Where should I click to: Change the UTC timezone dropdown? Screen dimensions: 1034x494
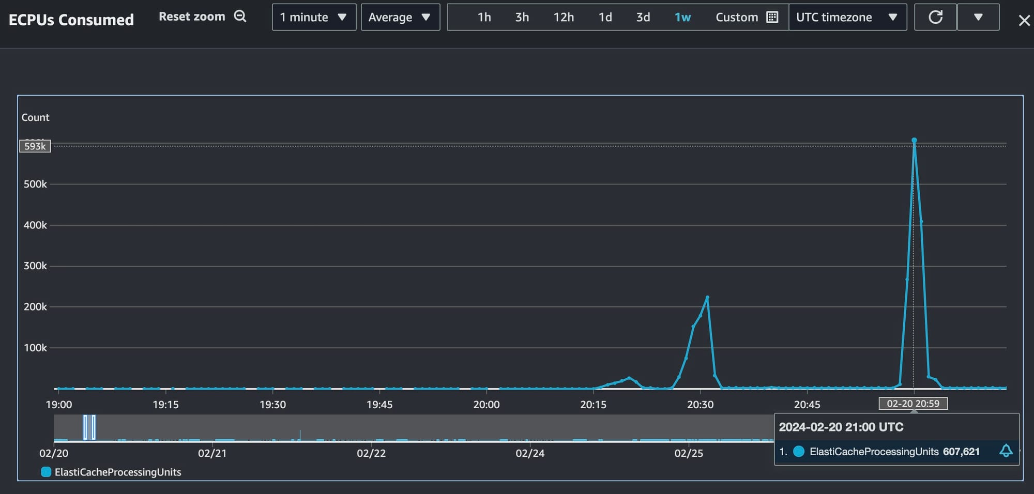click(847, 17)
